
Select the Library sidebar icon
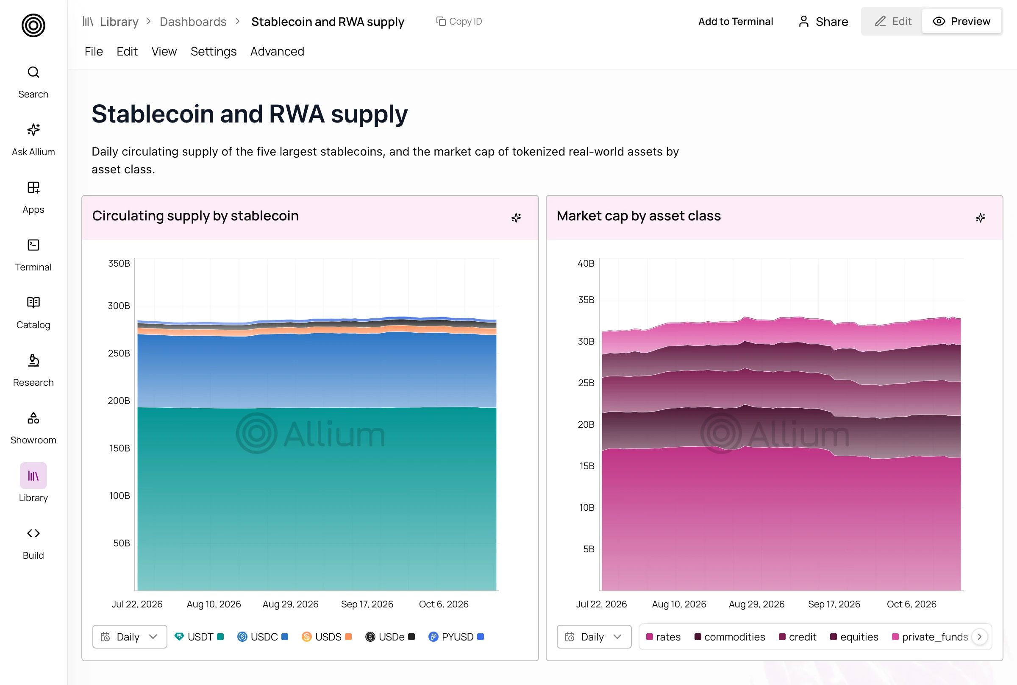33,476
